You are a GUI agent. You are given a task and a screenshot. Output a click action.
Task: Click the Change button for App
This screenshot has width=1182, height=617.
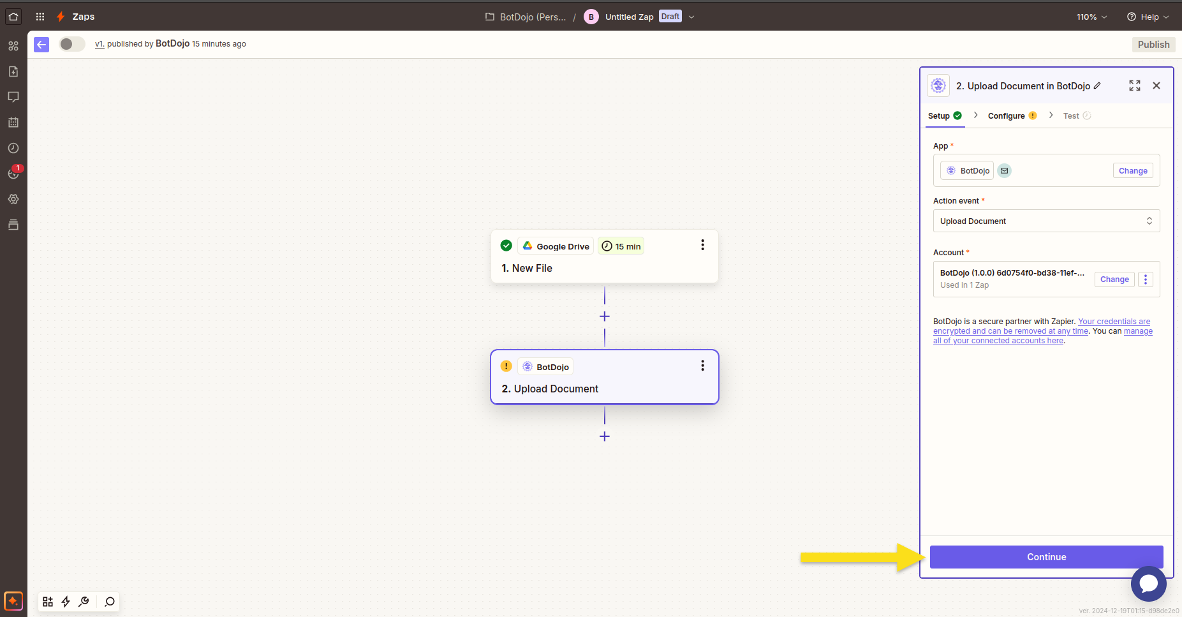(1133, 171)
